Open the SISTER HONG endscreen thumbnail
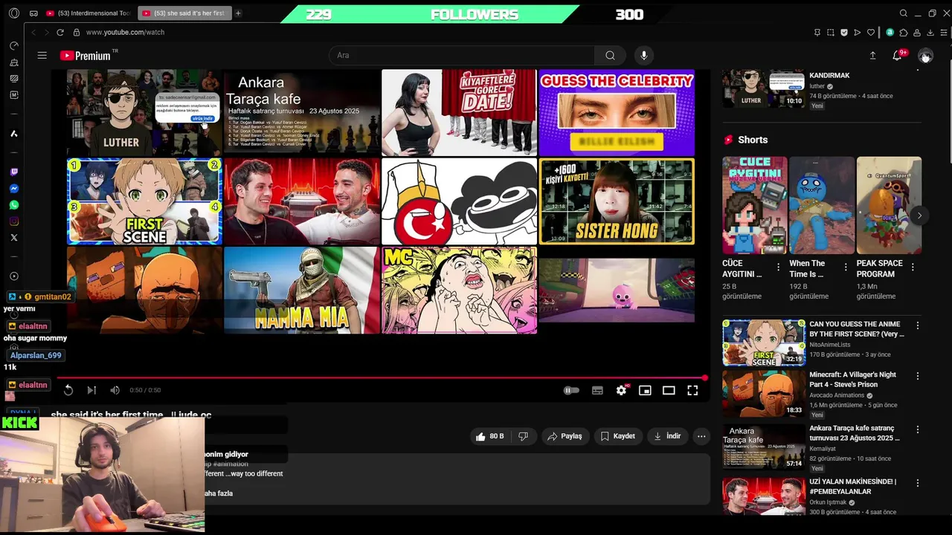This screenshot has height=535, width=952. (x=617, y=201)
